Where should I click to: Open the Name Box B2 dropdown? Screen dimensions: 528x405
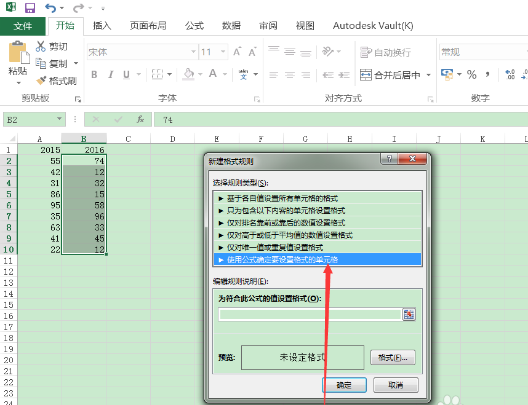coord(59,119)
